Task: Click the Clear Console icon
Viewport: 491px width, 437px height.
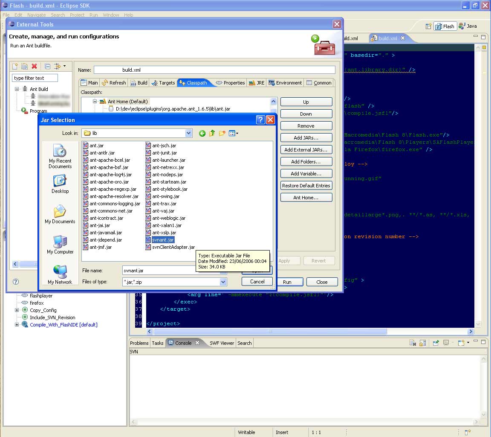Action: (413, 343)
